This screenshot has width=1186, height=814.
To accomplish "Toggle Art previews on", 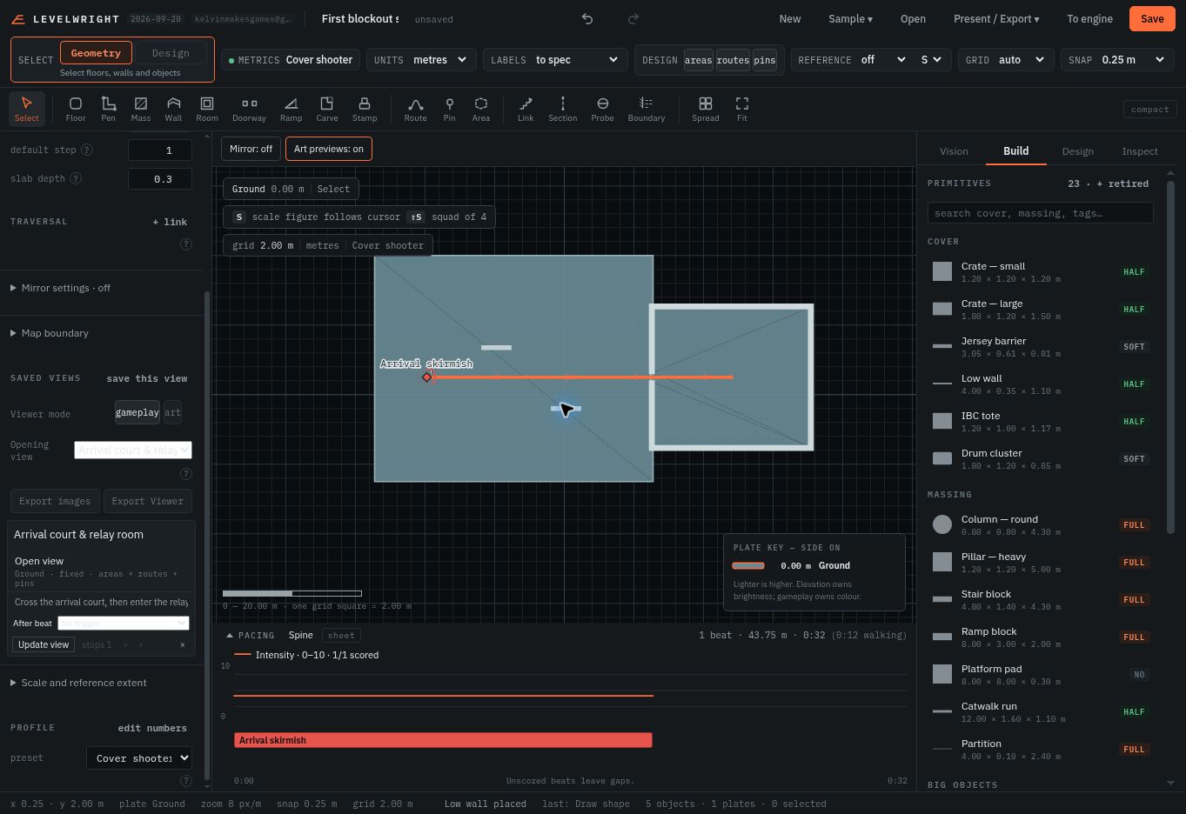I will point(329,149).
